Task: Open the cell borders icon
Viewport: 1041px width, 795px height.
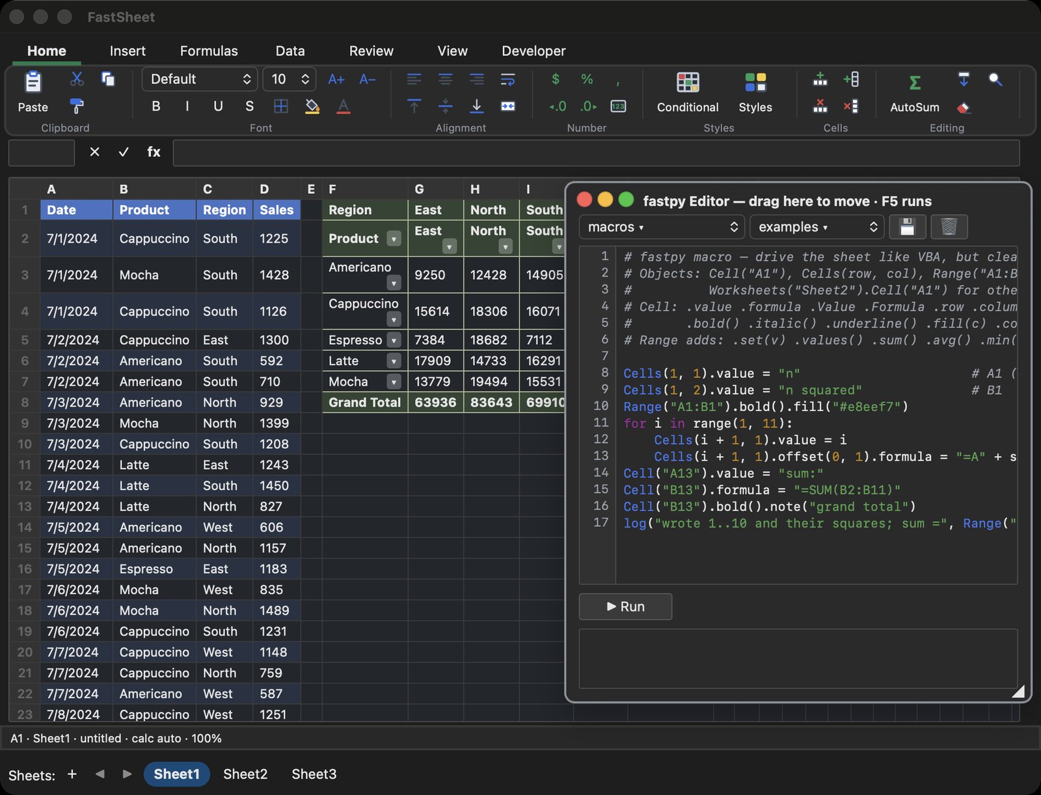Action: tap(281, 106)
